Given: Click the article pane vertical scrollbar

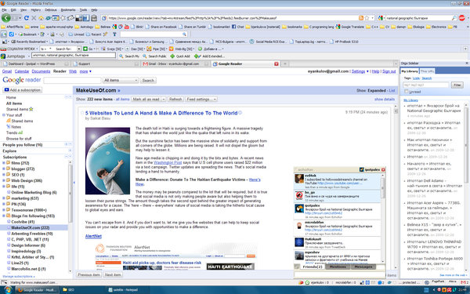Looking at the screenshot, I should [396, 187].
